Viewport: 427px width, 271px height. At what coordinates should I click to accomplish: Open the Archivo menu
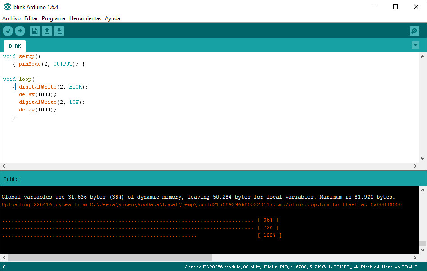pyautogui.click(x=11, y=18)
